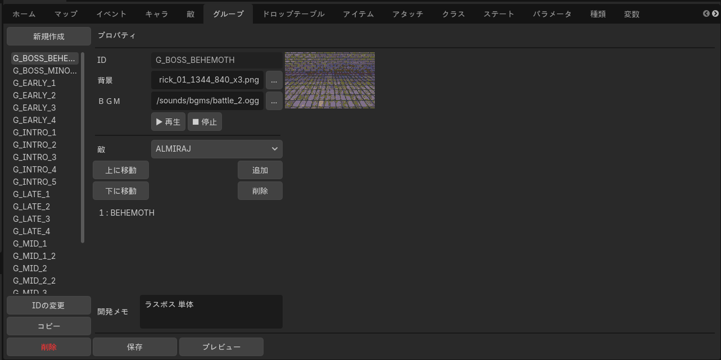
Task: Open the ステート tab
Action: pyautogui.click(x=499, y=14)
